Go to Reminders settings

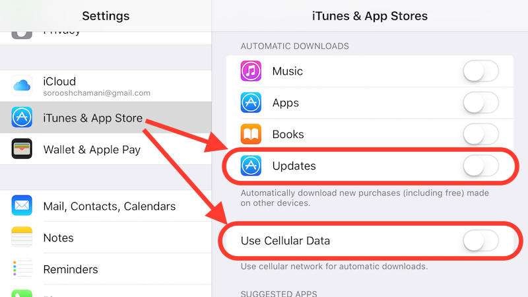[106, 269]
